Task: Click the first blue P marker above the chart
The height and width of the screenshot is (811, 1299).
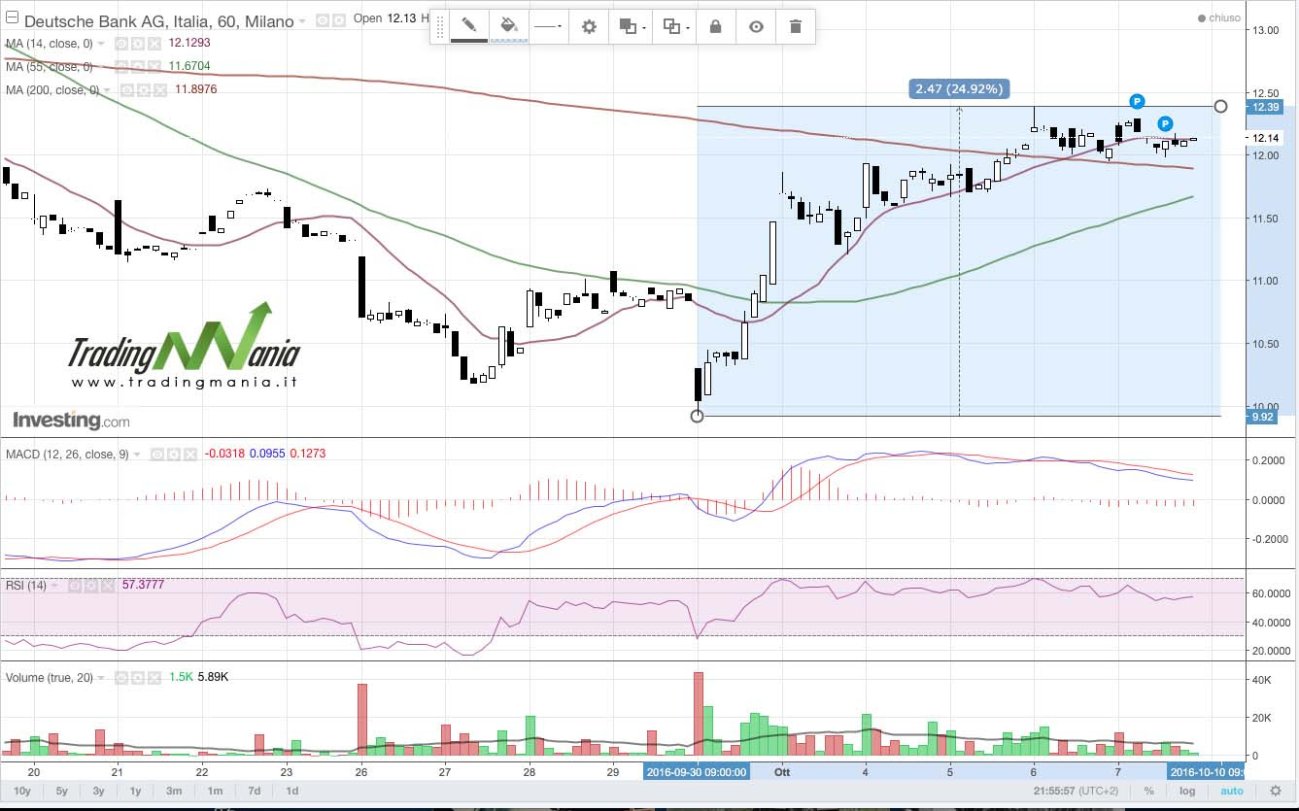Action: [x=1137, y=101]
